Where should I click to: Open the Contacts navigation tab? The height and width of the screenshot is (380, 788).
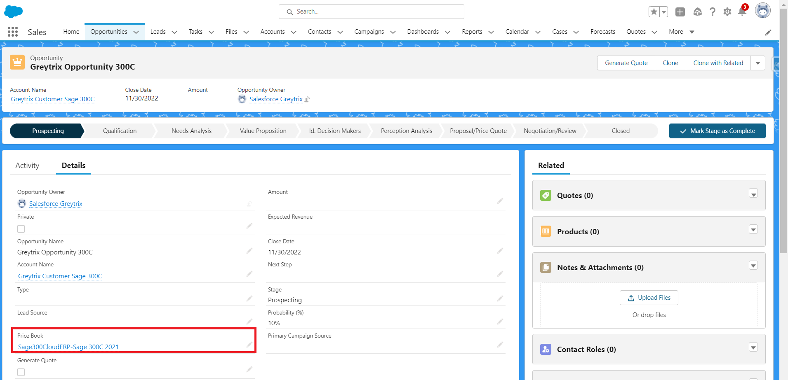pyautogui.click(x=320, y=32)
